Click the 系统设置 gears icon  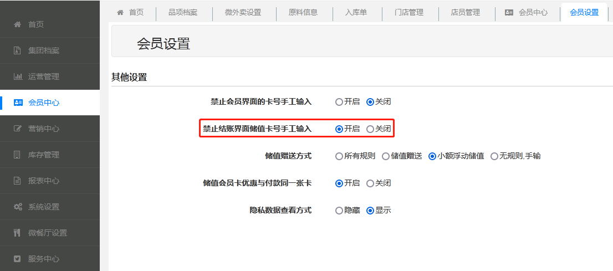[18, 207]
